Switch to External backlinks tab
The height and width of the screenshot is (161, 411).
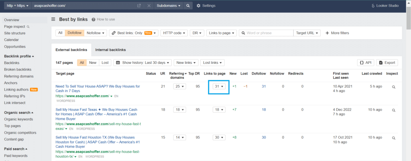pyautogui.click(x=71, y=50)
